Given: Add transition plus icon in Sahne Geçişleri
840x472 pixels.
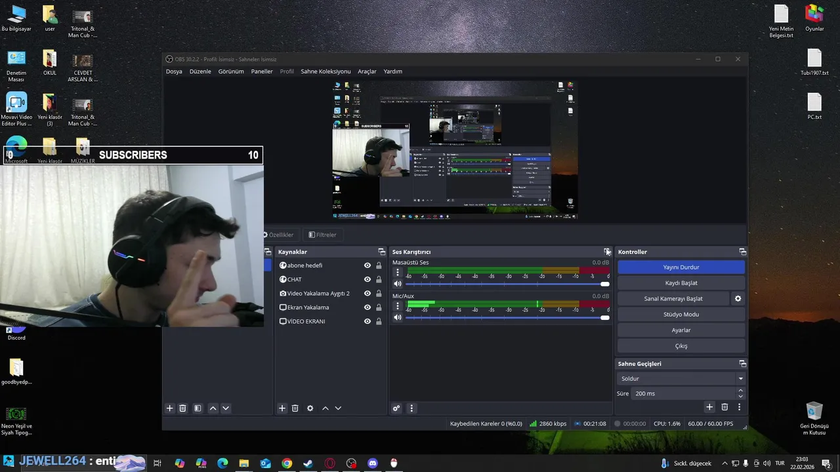Looking at the screenshot, I should [709, 407].
